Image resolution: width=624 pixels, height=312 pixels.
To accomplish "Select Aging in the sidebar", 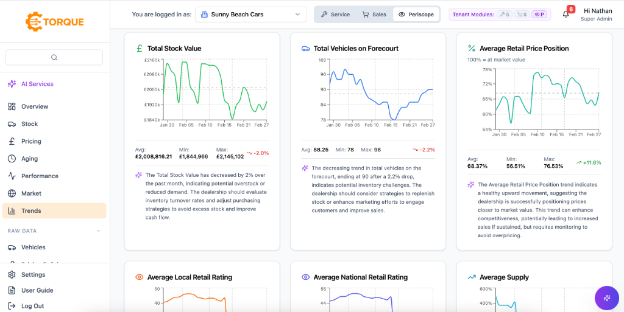I will (x=54, y=158).
